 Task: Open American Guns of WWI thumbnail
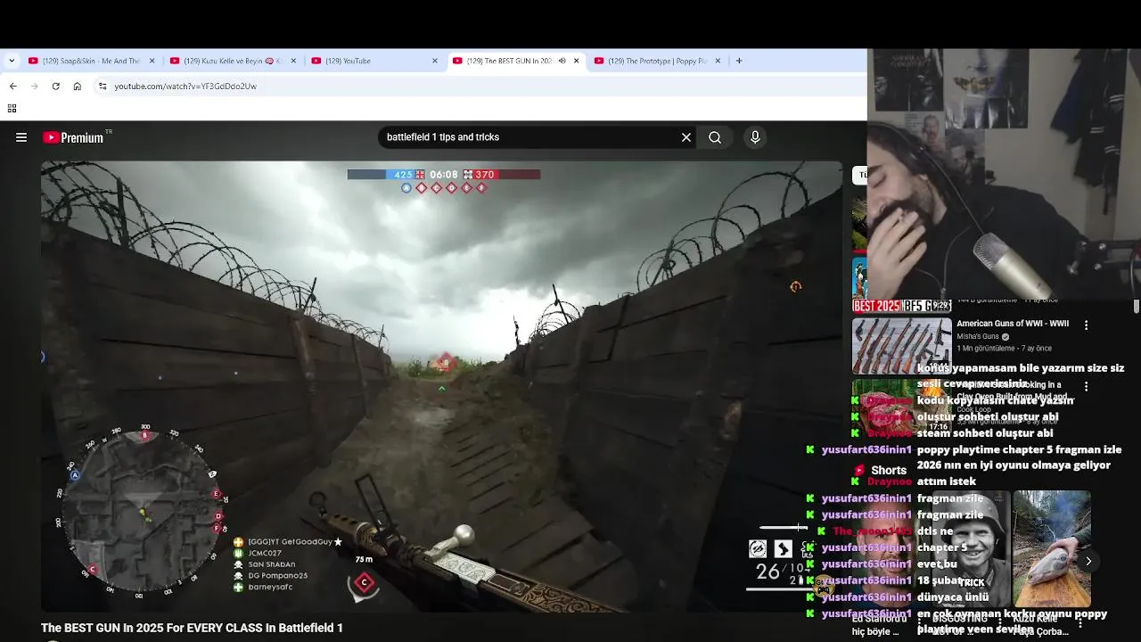902,345
